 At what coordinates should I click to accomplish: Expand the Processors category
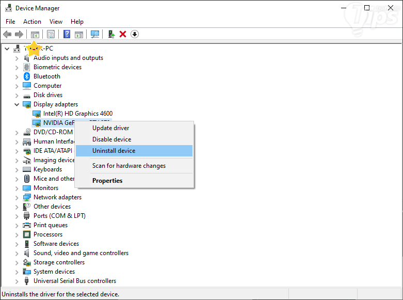coord(17,235)
